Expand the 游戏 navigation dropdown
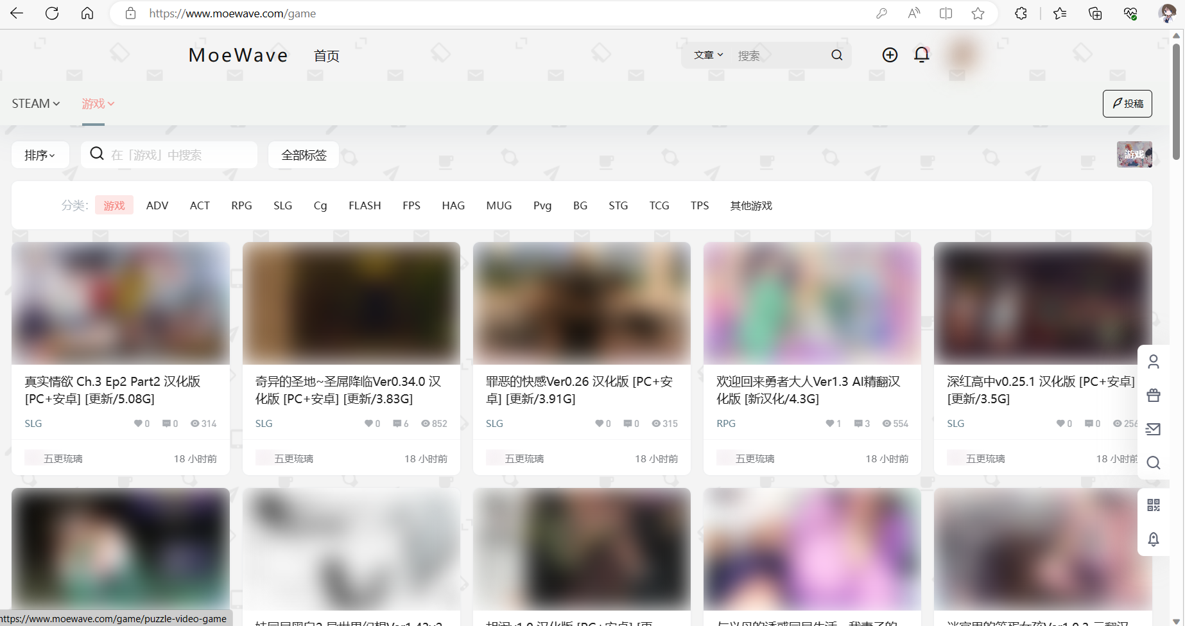The image size is (1185, 626). pos(98,103)
